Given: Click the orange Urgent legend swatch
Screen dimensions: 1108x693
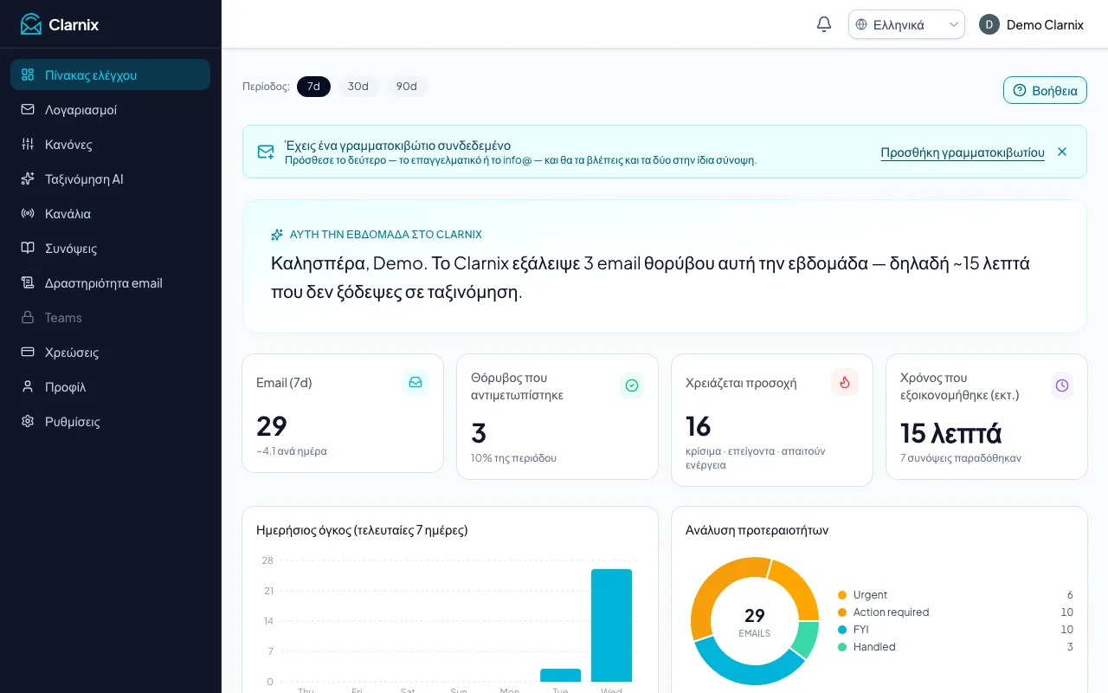Looking at the screenshot, I should pos(842,595).
